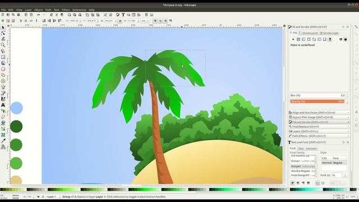Rotate selection 90° counter-clockwise icon
Viewport: 359px width, 202px height.
[x=21, y=21]
